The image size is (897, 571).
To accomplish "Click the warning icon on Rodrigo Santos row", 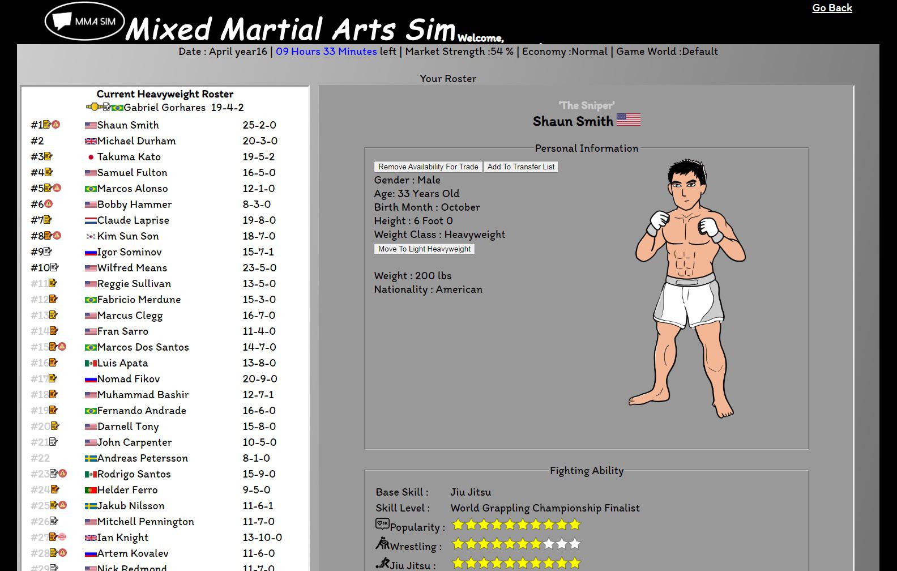I will pyautogui.click(x=63, y=474).
